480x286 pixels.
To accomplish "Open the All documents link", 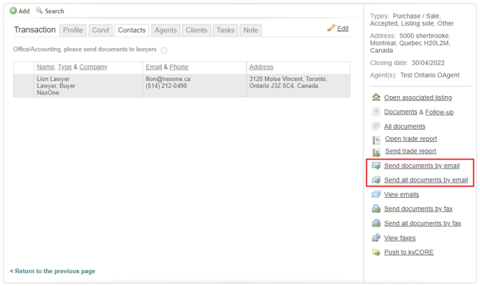I will point(405,126).
